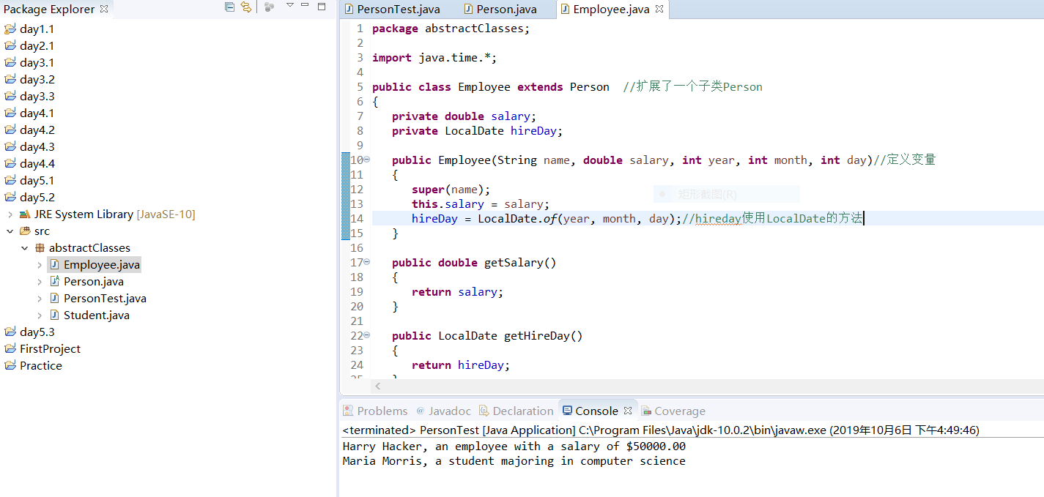The width and height of the screenshot is (1044, 497).
Task: Select Person.java file icon in Package Explorer
Action: [54, 282]
